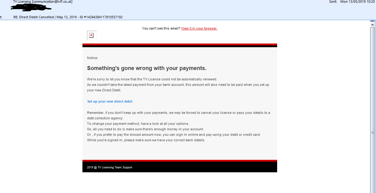Open the 'View it in your browser' link

(x=199, y=28)
